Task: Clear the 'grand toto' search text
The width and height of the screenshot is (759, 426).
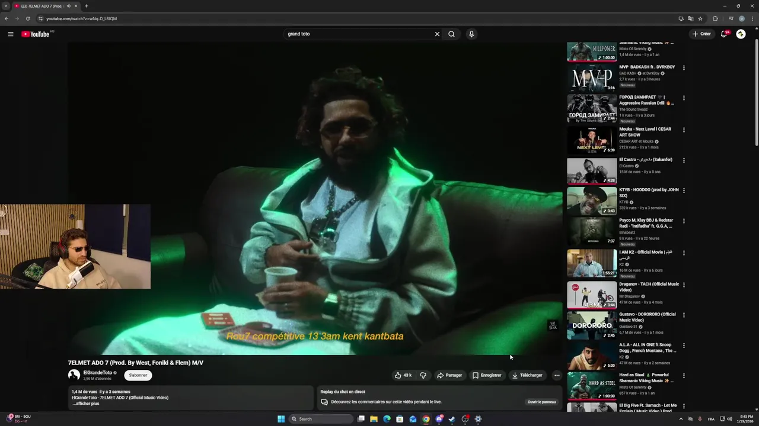Action: (437, 34)
